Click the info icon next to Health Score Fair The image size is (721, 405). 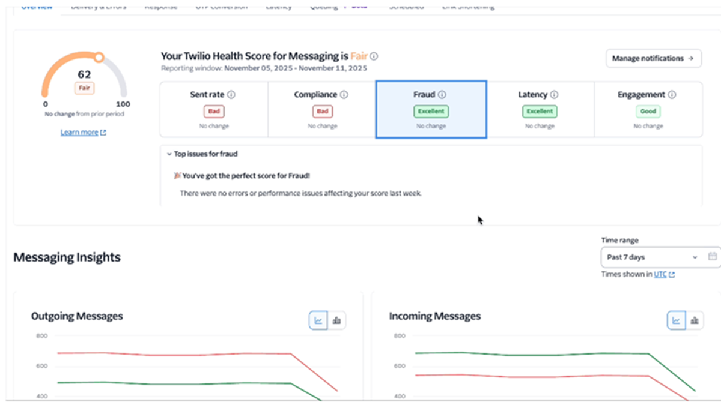[x=374, y=56]
